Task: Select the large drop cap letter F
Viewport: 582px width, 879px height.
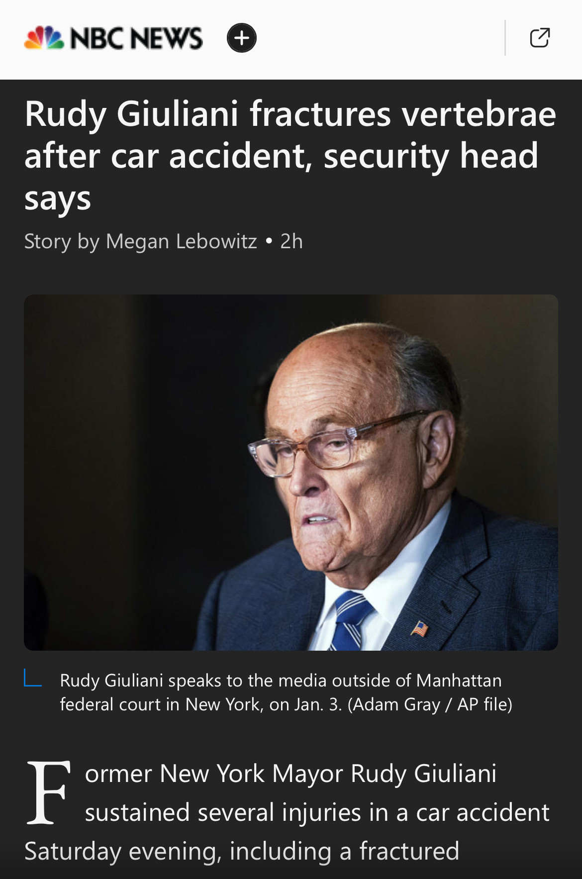Action: coord(48,792)
